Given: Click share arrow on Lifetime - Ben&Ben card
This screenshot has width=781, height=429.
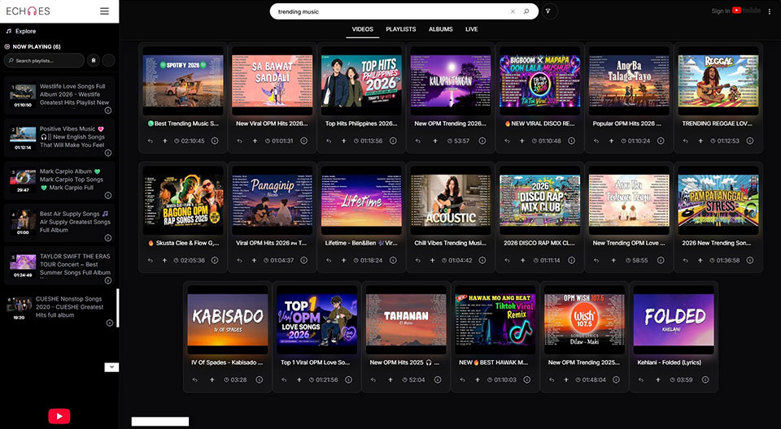Looking at the screenshot, I should [x=329, y=260].
